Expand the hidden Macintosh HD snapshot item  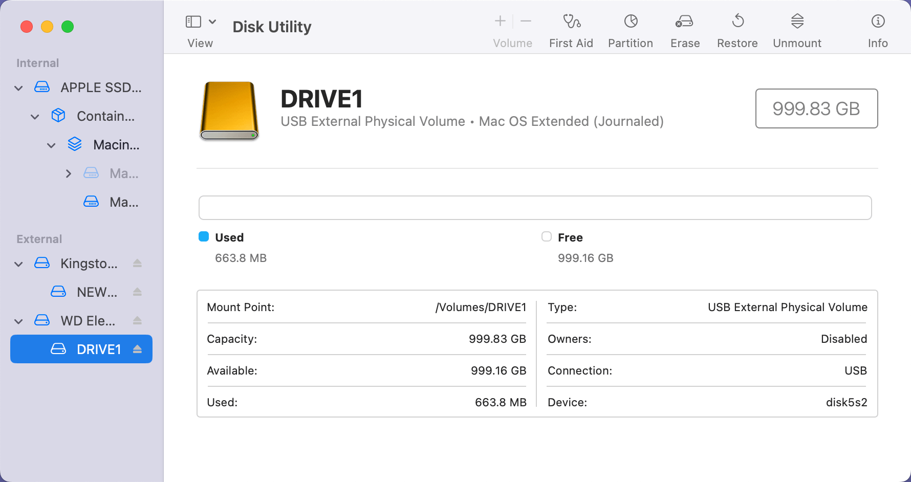point(69,173)
